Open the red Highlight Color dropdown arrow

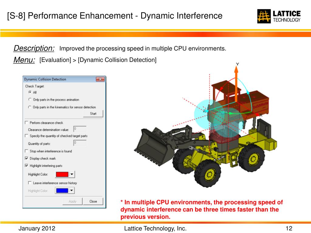tap(72, 174)
